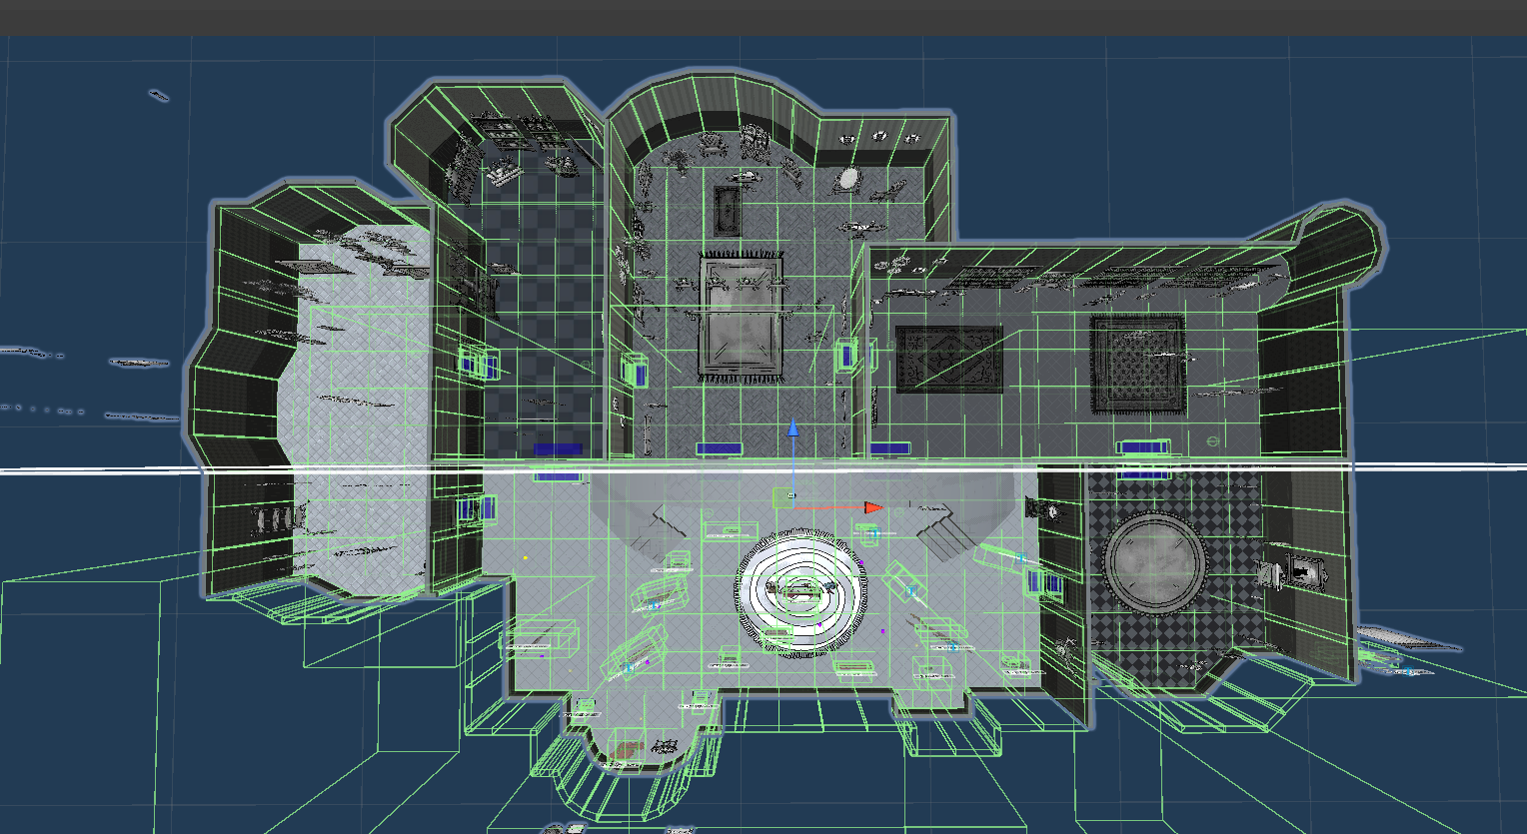Select the framed picture beside the round gray rug
The image size is (1527, 834).
[x=1295, y=570]
